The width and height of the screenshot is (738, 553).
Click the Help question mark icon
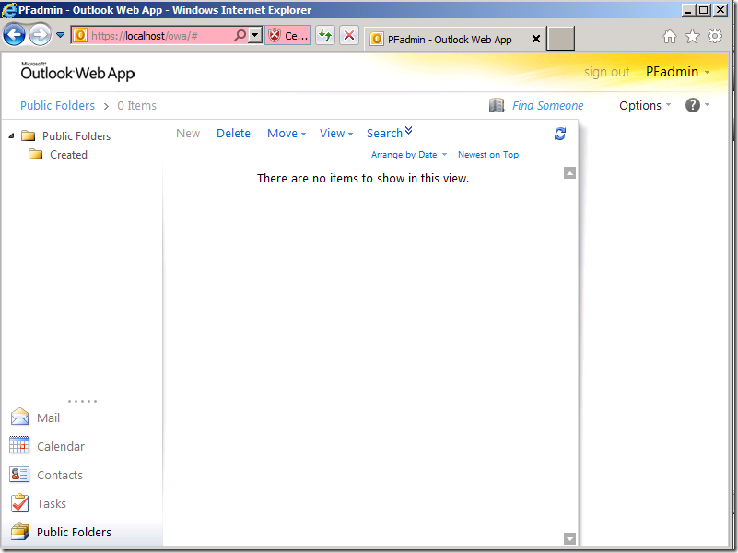(x=692, y=105)
